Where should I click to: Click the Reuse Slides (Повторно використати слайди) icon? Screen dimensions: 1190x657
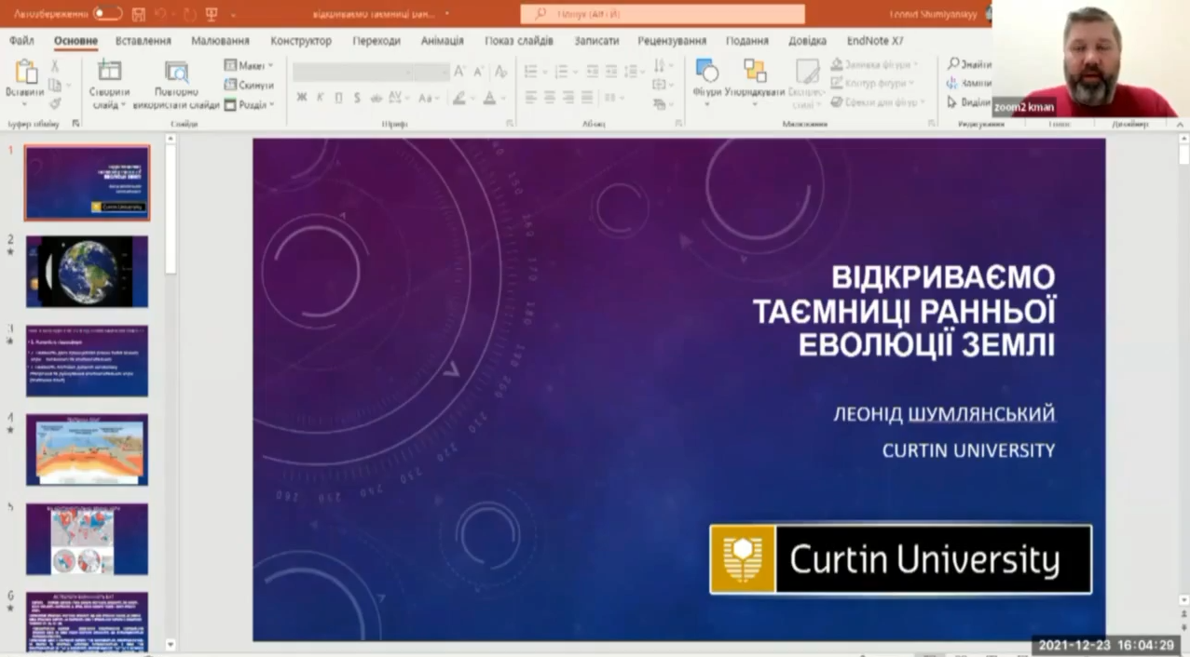coord(176,72)
